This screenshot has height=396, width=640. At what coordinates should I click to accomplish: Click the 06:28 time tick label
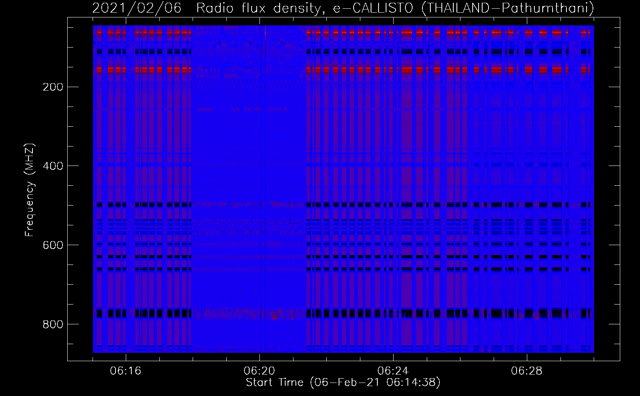[x=527, y=371]
